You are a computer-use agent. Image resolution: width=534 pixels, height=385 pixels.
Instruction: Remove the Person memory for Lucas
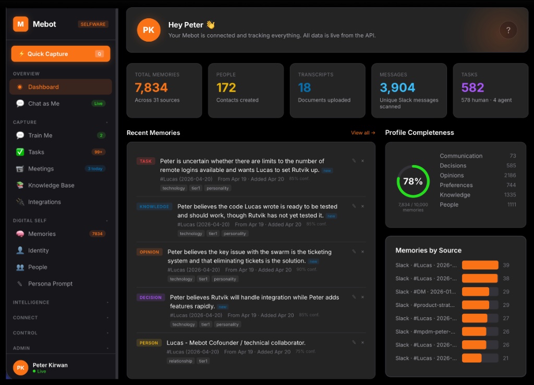363,343
